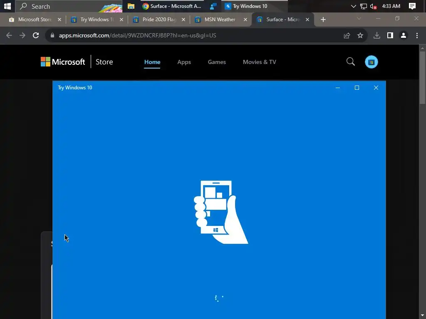Close the MSN Weather tab
The height and width of the screenshot is (319, 426).
(x=245, y=20)
